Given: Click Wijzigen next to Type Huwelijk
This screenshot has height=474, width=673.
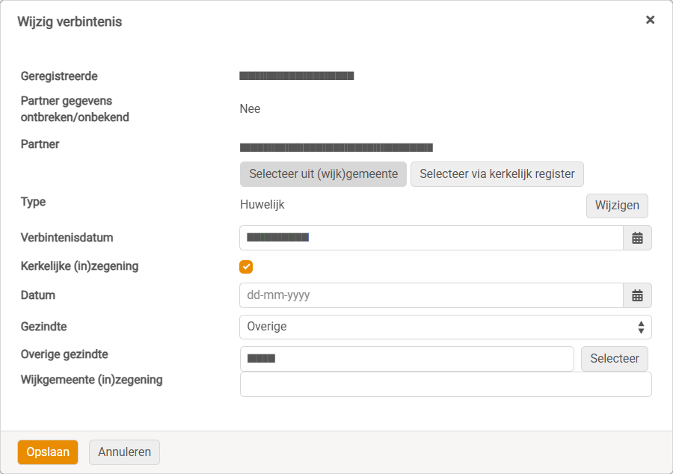Looking at the screenshot, I should [617, 206].
